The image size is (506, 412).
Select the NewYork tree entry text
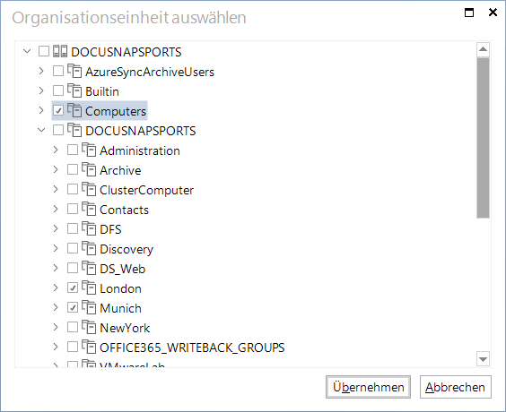125,328
